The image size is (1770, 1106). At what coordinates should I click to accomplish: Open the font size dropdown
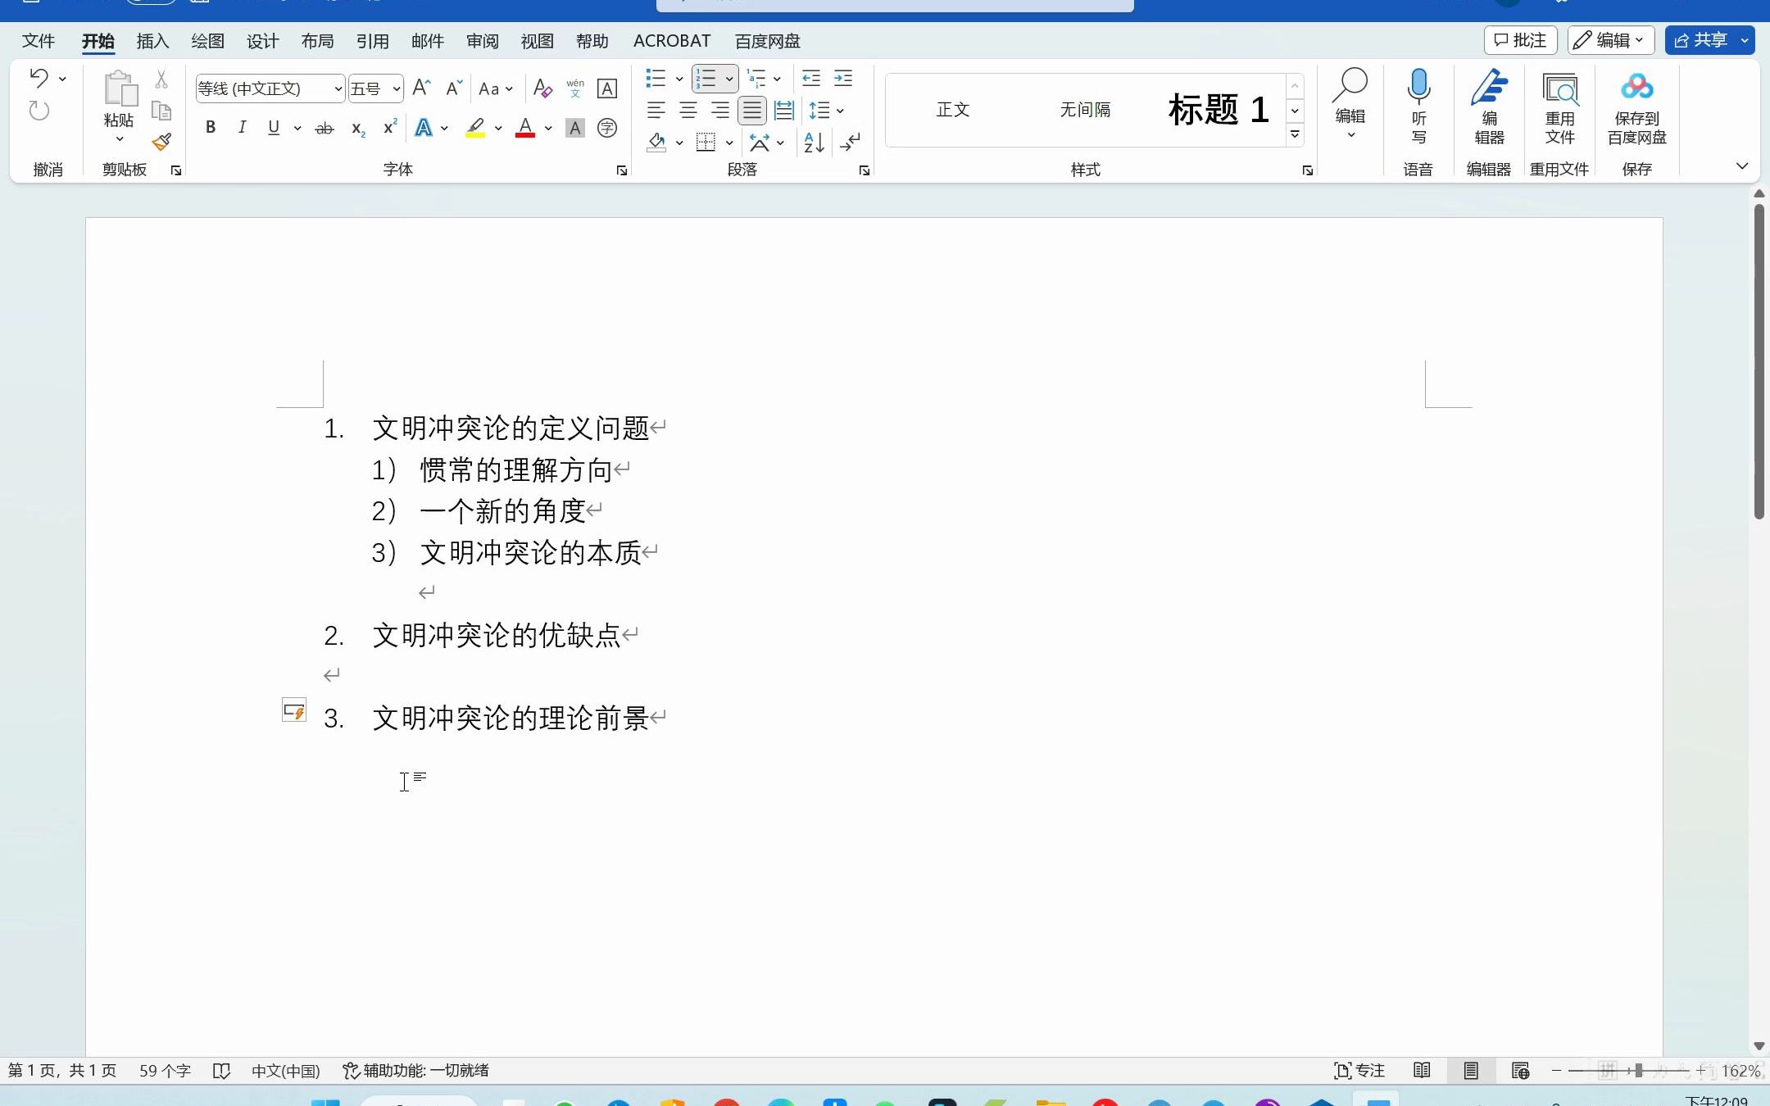pos(397,88)
